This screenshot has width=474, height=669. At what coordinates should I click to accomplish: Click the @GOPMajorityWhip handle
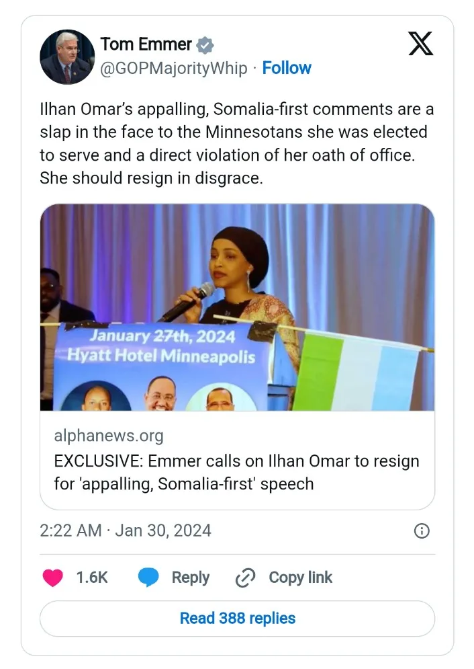coord(174,68)
